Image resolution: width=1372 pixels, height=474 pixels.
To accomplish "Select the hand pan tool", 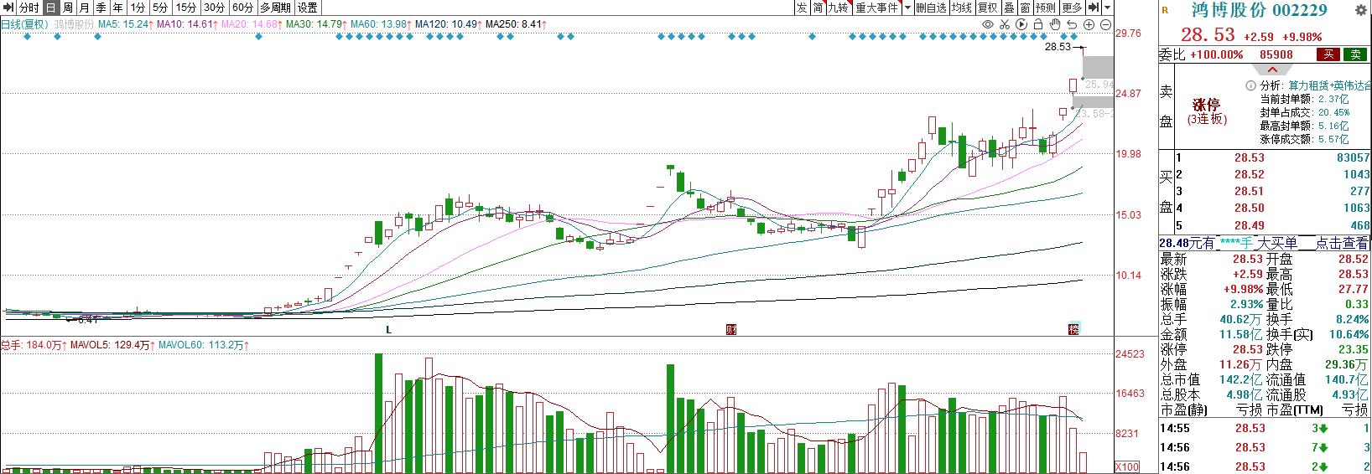I will 1055,24.
